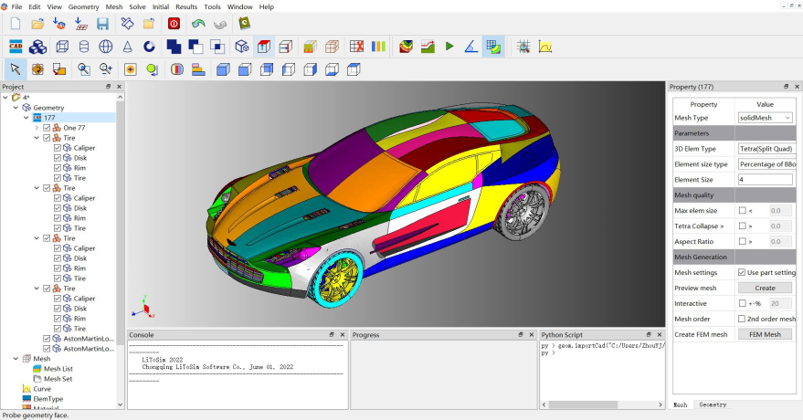Click the stacked blue cubes icon
Viewport: 803px width, 420px height.
pos(37,47)
